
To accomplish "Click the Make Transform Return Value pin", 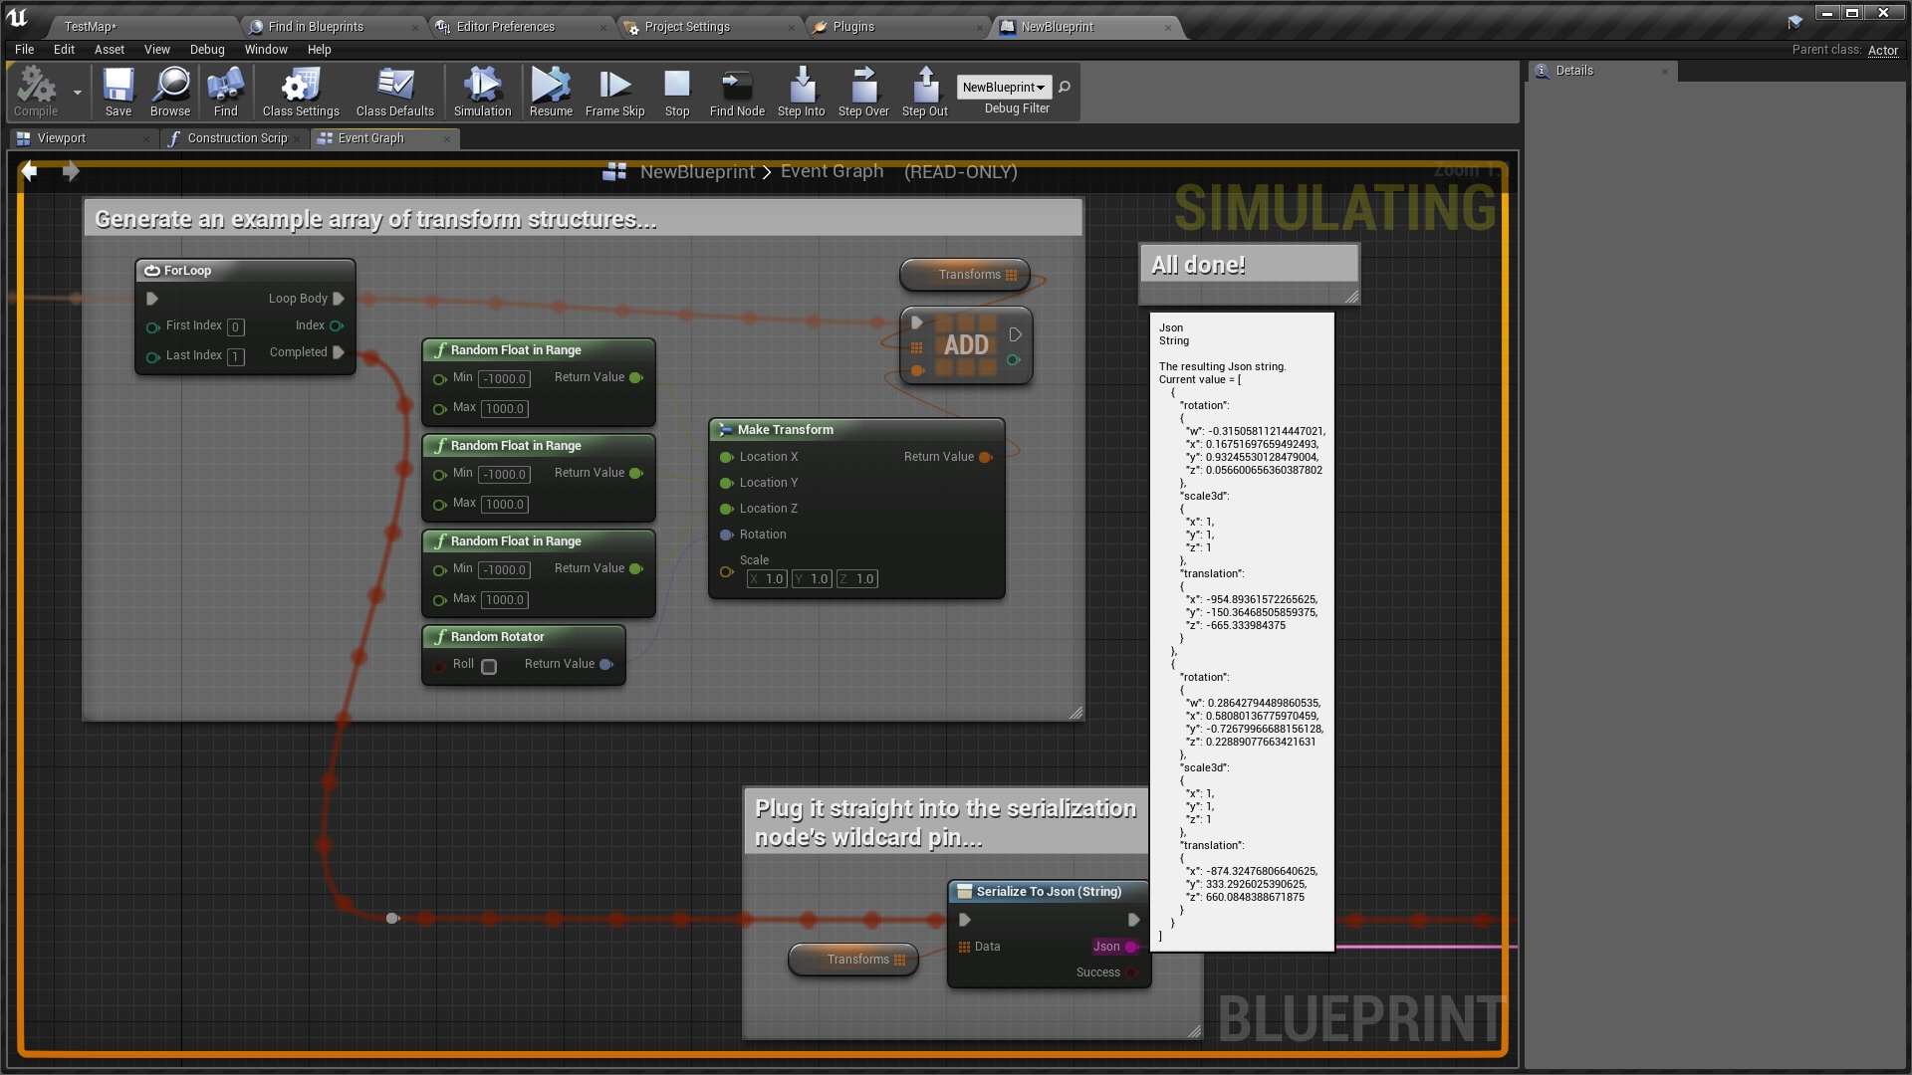I will click(x=985, y=457).
